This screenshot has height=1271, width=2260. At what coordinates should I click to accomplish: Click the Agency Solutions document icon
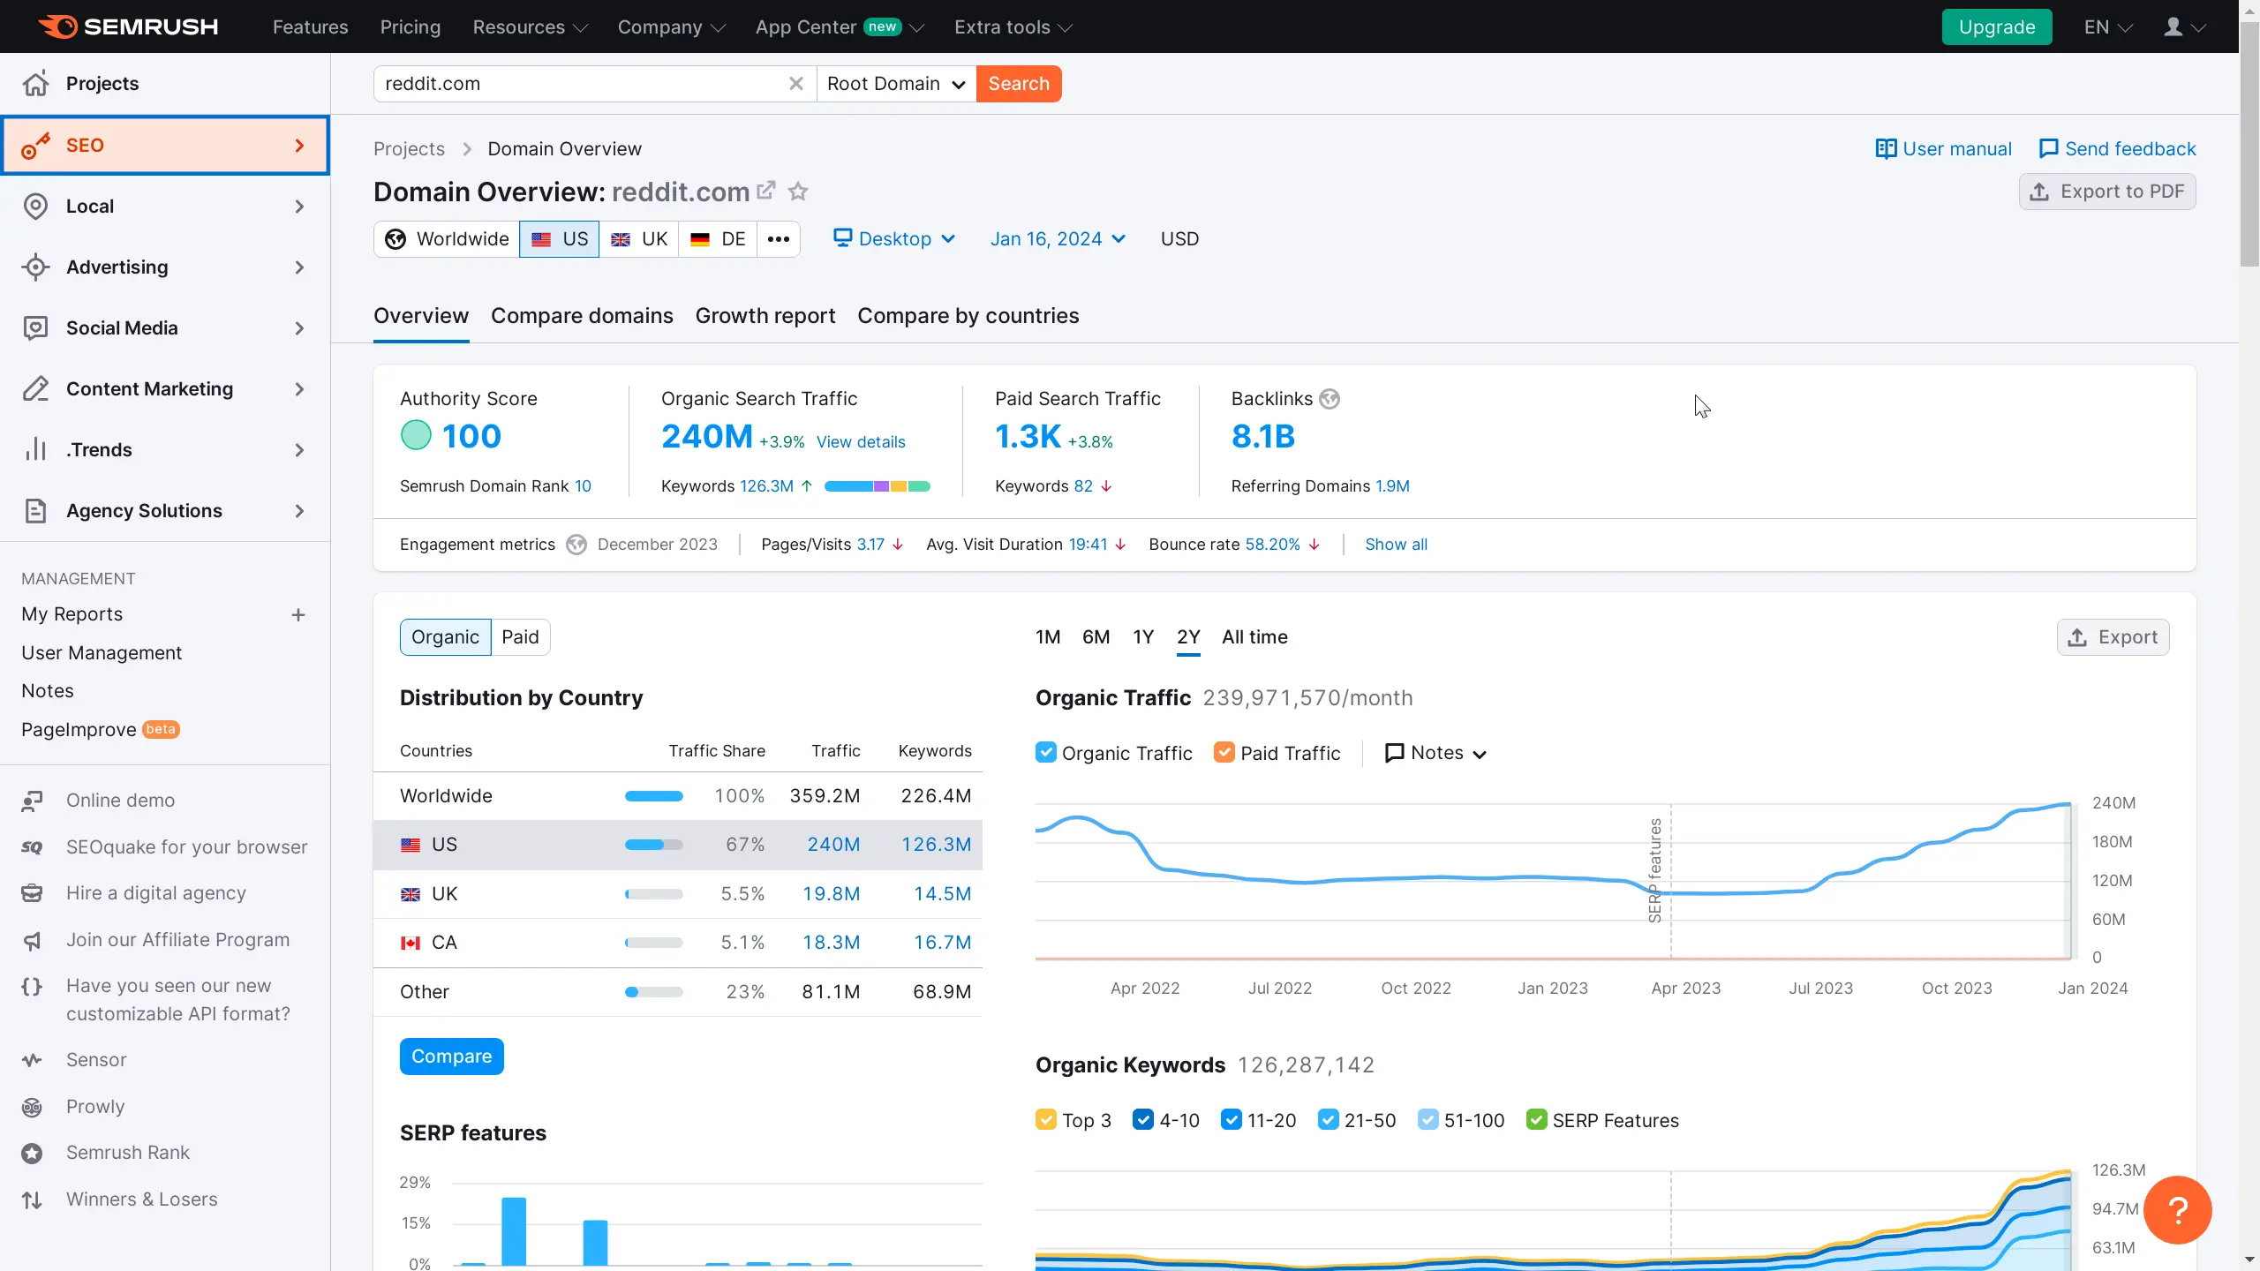point(35,510)
